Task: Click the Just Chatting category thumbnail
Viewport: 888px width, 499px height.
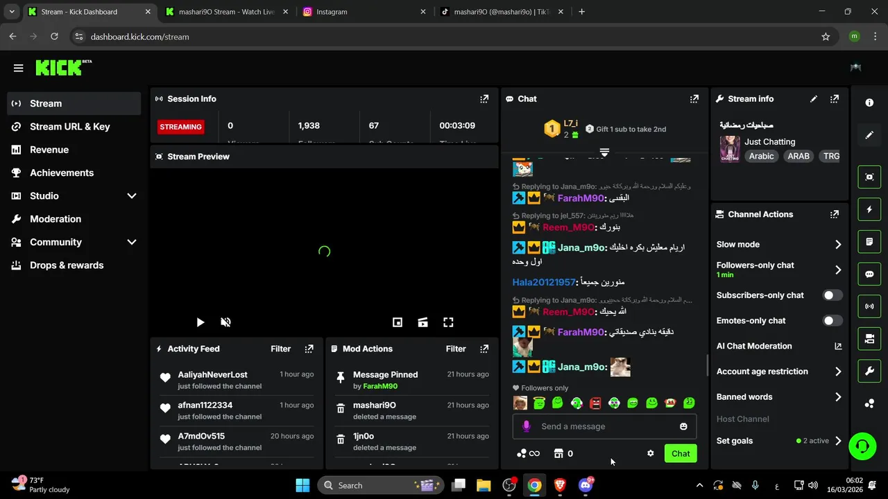Action: (730, 149)
